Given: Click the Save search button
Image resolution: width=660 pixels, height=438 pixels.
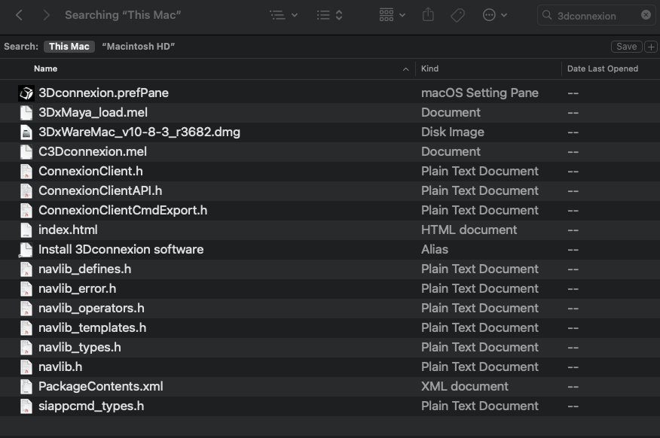Looking at the screenshot, I should (626, 47).
